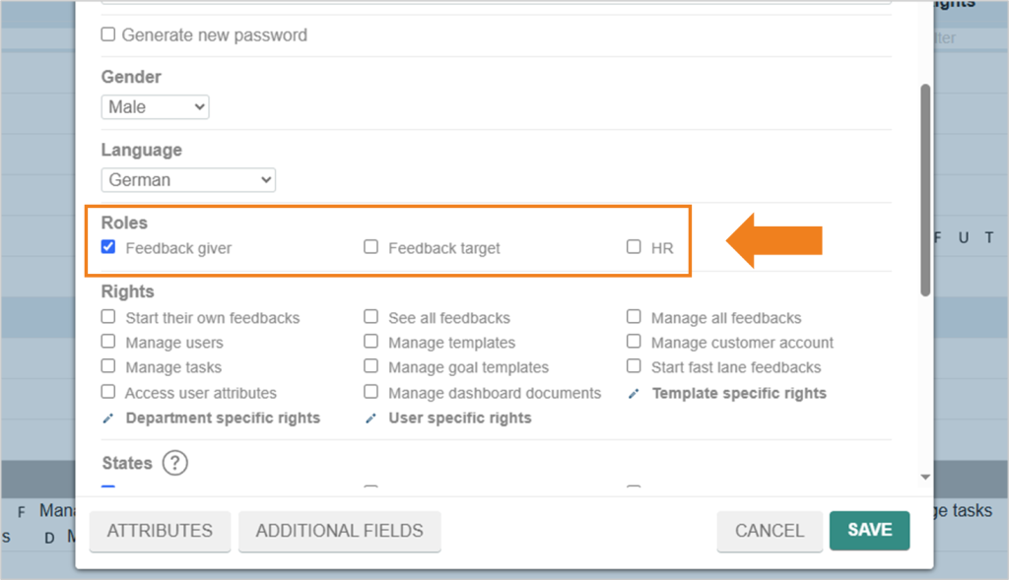Open the Attributes section
This screenshot has width=1009, height=580.
coord(160,531)
